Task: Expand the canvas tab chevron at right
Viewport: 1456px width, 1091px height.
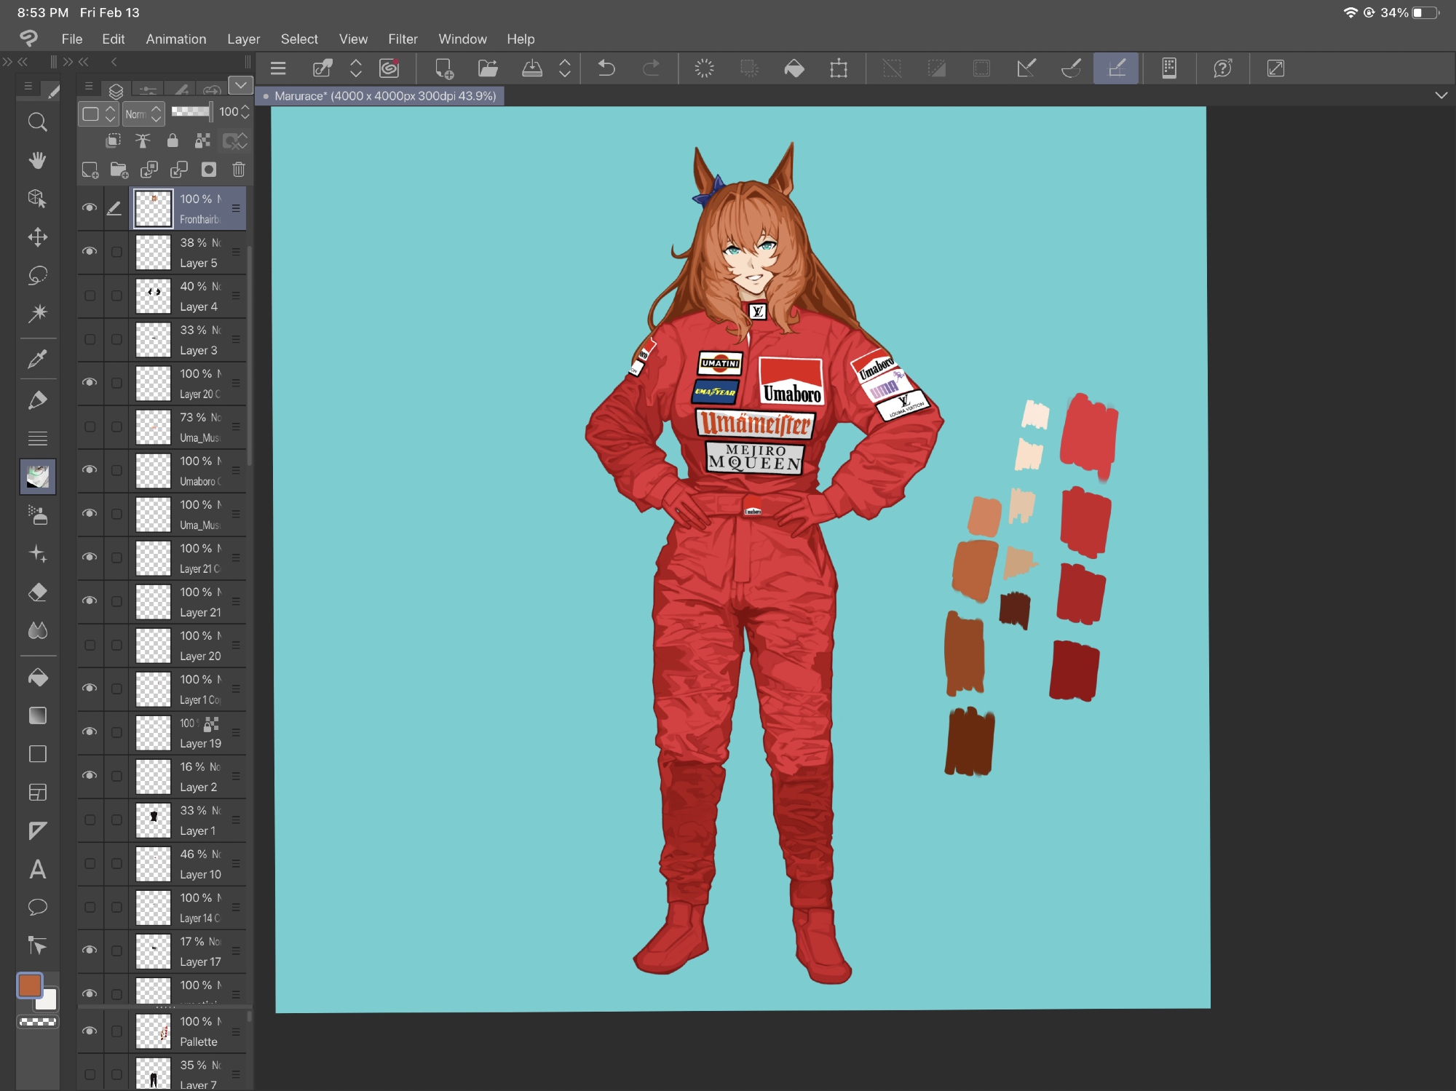Action: [1441, 95]
